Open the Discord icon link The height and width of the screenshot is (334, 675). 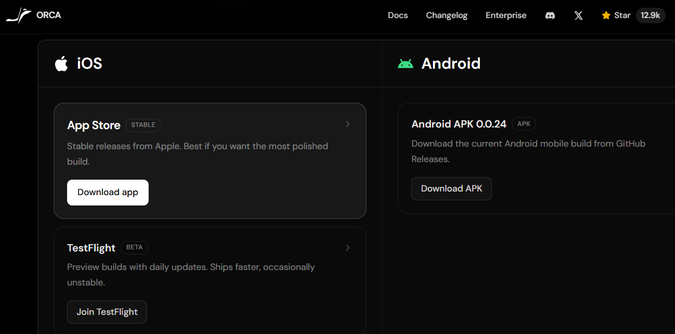coord(550,15)
